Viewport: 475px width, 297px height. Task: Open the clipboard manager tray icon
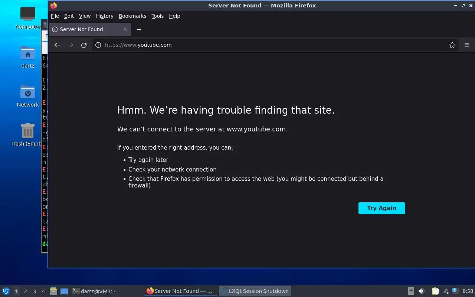(435, 291)
